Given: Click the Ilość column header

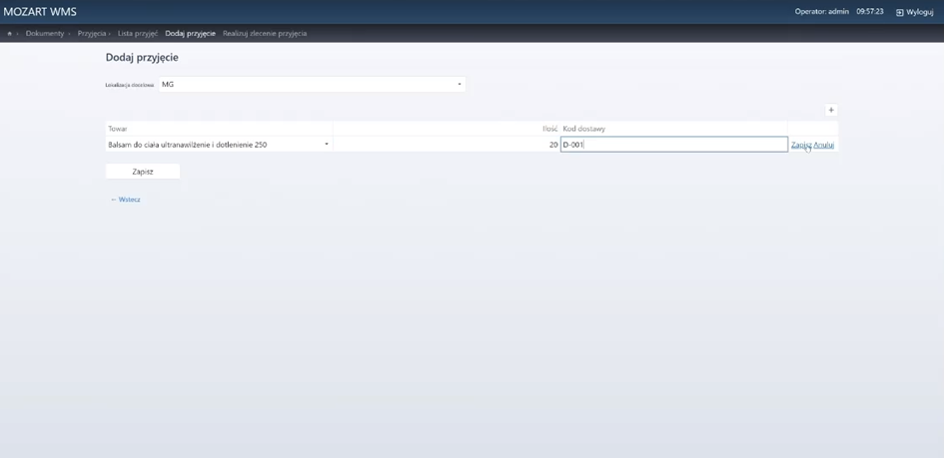Looking at the screenshot, I should point(548,129).
